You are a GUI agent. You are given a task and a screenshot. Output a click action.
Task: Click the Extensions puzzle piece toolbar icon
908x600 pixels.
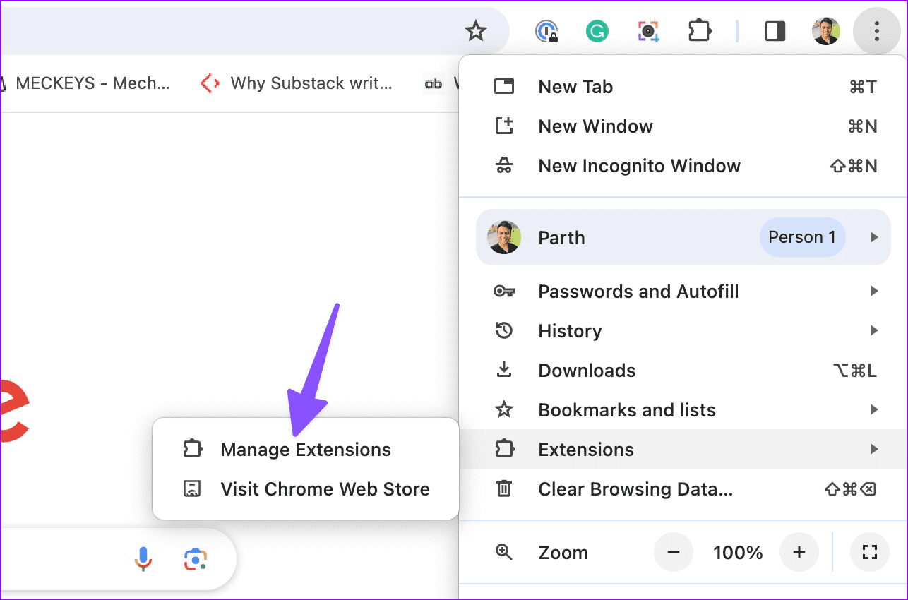[x=700, y=30]
